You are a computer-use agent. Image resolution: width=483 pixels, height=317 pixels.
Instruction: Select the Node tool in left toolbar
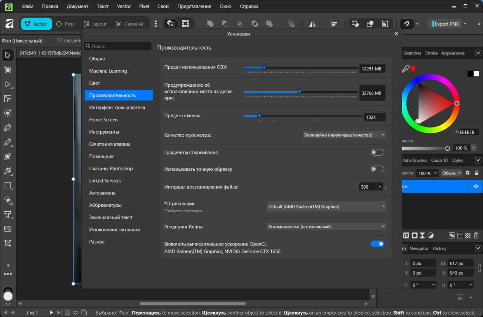pyautogui.click(x=7, y=84)
